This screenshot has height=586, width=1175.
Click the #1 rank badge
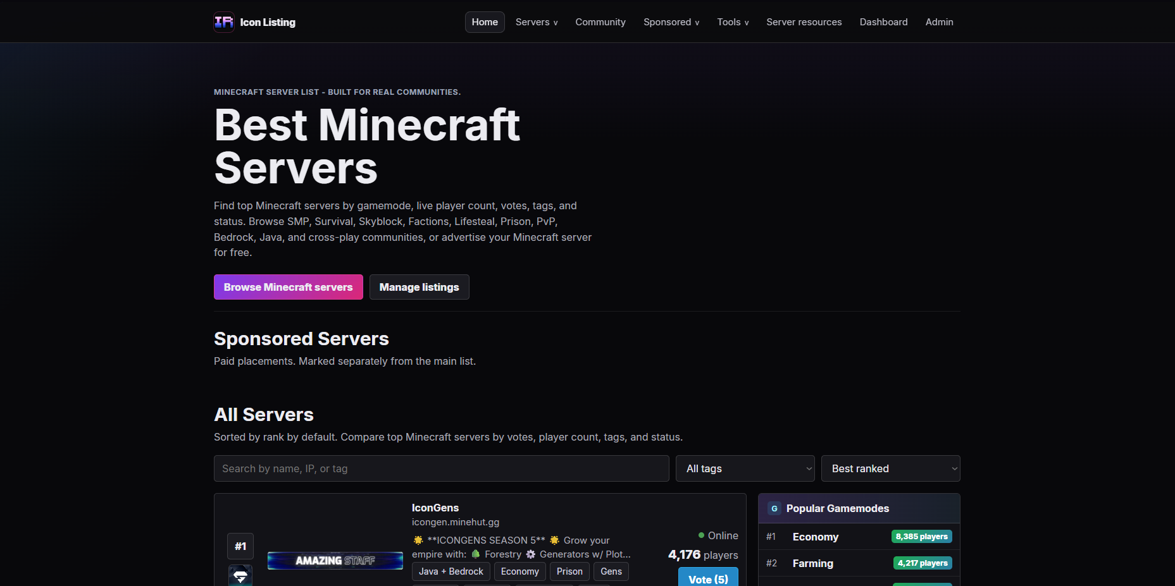pyautogui.click(x=240, y=546)
